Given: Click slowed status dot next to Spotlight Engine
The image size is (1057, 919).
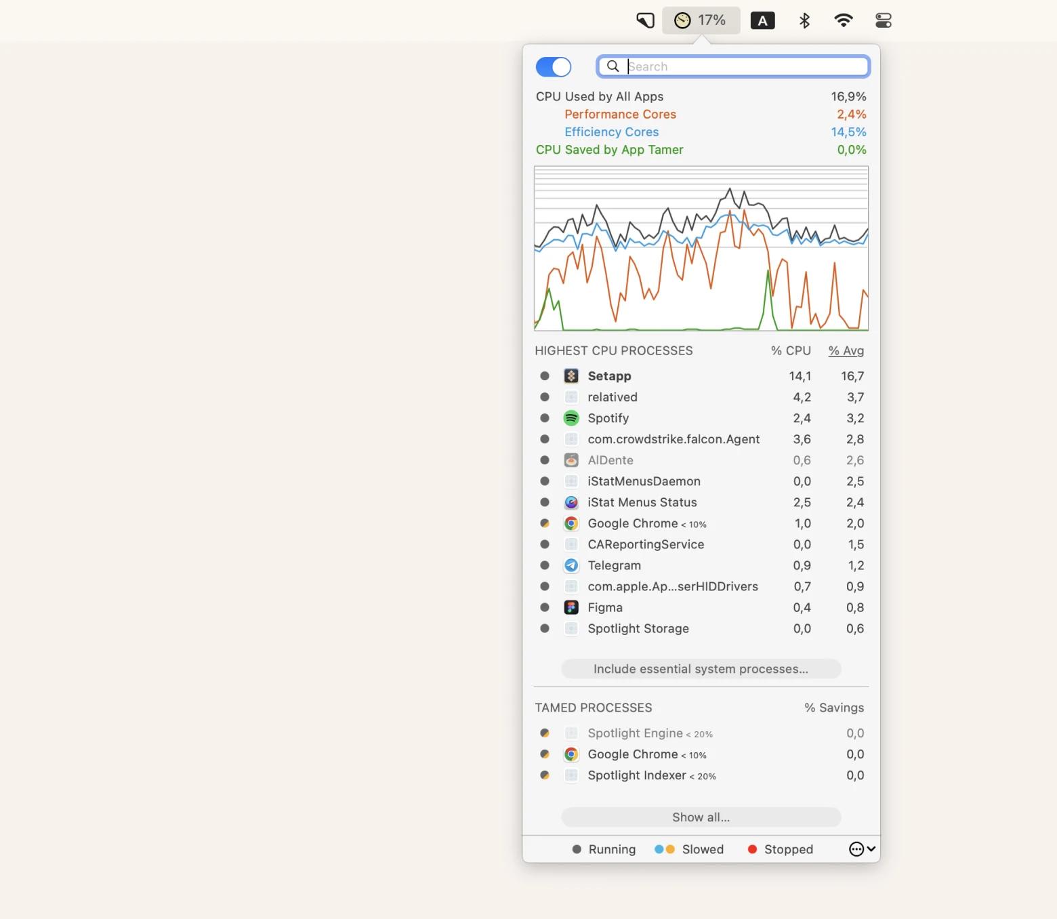Looking at the screenshot, I should tap(544, 733).
